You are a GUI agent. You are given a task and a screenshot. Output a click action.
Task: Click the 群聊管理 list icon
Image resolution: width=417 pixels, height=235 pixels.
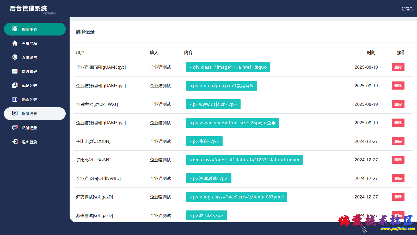15,71
